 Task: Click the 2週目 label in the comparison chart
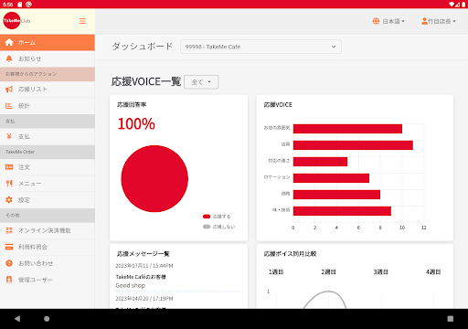click(328, 271)
